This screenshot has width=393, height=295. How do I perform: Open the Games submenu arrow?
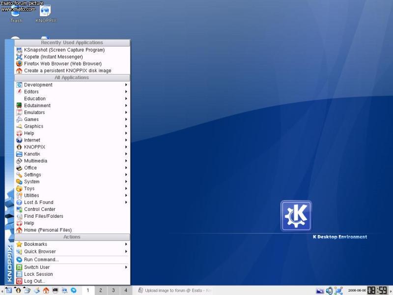(x=126, y=119)
